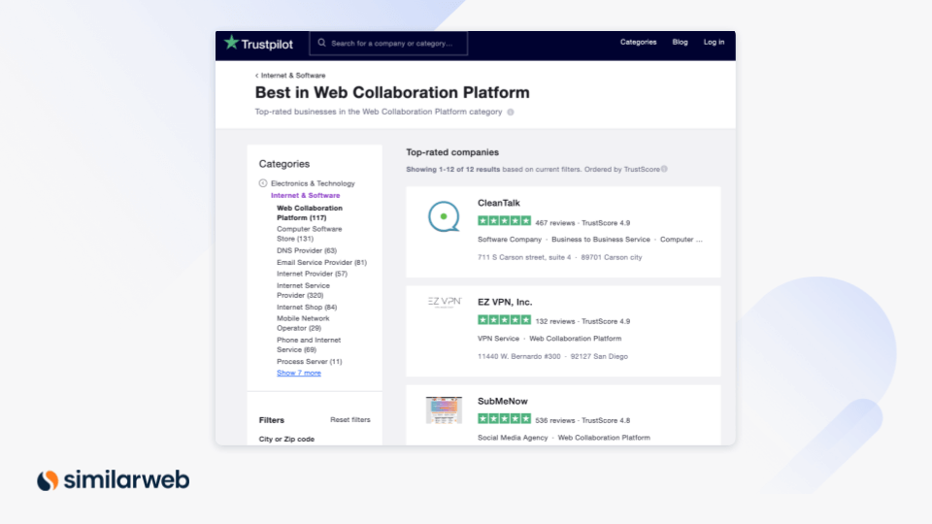Expand list with Show 7 more
The width and height of the screenshot is (932, 524).
click(299, 373)
